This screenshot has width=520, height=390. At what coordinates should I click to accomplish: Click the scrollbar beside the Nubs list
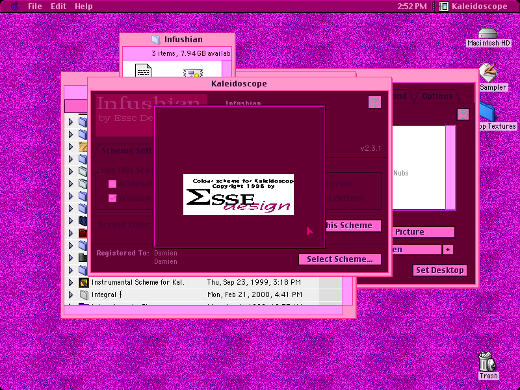(x=450, y=168)
